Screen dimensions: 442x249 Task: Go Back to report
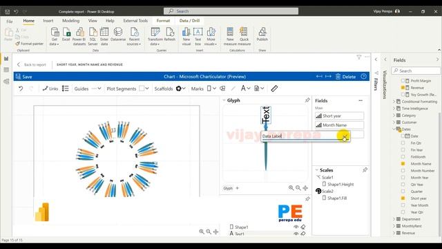32,64
